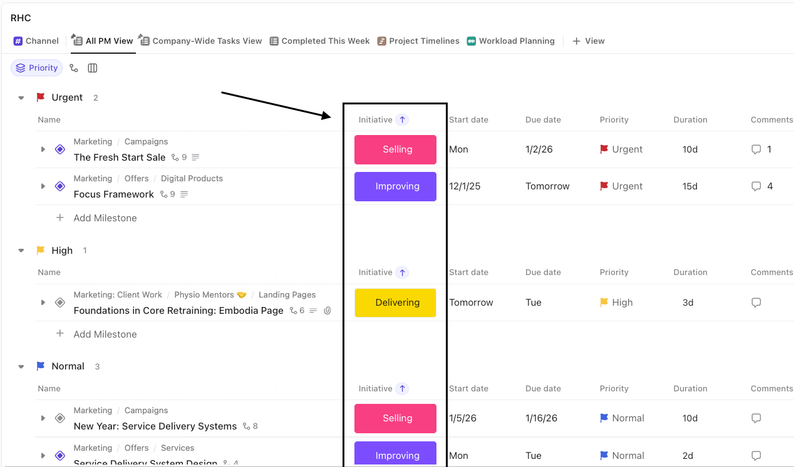The image size is (794, 467).
Task: Click Add Milestone under the Urgent group
Action: point(105,218)
